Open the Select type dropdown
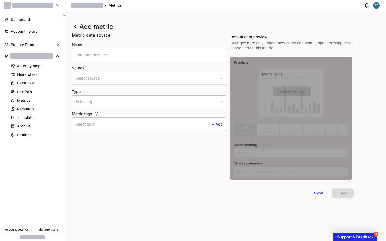The height and width of the screenshot is (241, 386). [x=149, y=102]
